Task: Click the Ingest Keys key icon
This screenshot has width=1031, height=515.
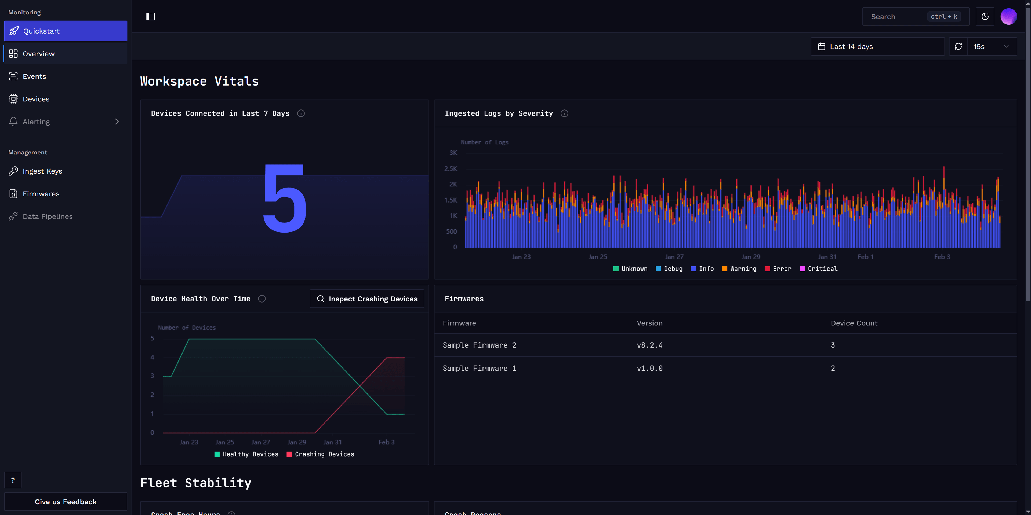Action: coord(13,171)
